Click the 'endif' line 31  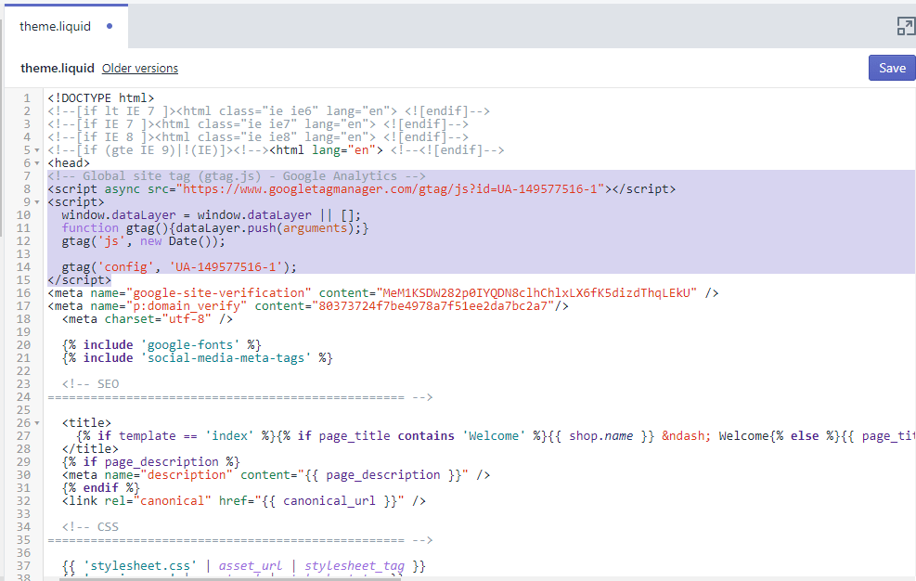pos(100,488)
